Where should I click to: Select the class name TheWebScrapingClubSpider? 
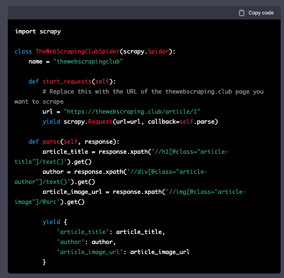click(77, 51)
